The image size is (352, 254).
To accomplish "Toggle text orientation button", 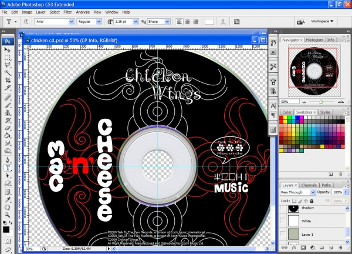I will [26, 22].
